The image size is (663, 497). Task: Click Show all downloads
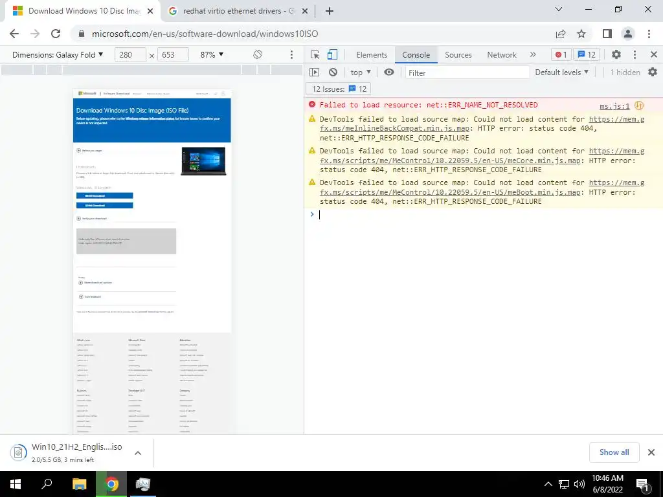614,452
